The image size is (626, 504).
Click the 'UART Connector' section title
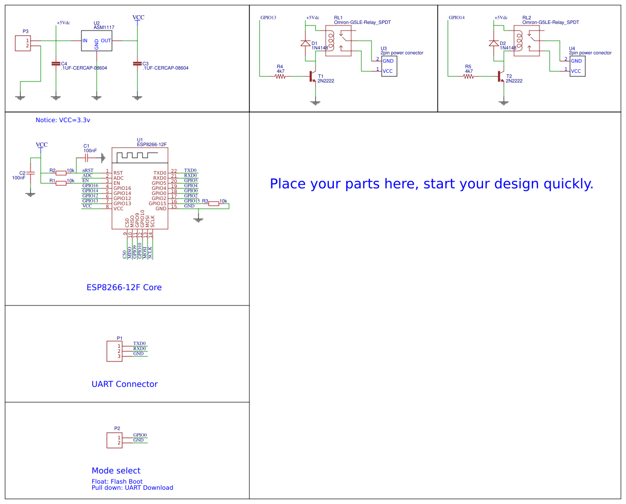pyautogui.click(x=125, y=384)
